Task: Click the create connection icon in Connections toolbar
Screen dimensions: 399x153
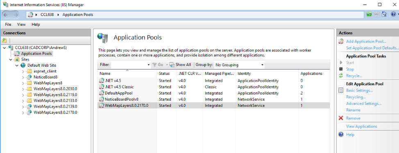Action: coord(5,40)
